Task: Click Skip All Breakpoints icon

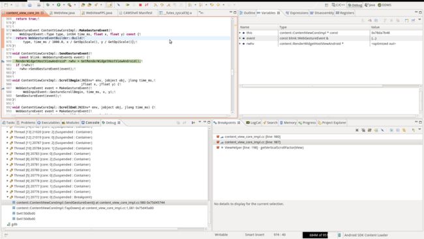Action: click(x=382, y=130)
